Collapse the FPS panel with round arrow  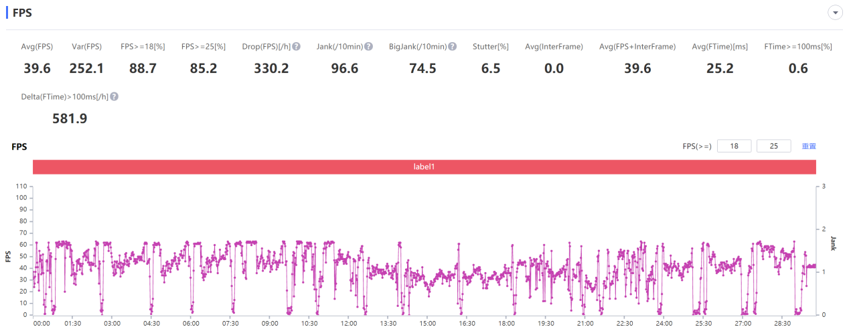(834, 13)
